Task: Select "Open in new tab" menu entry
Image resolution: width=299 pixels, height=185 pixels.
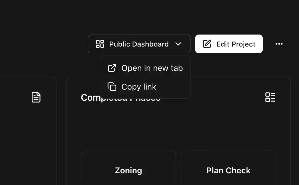Action: pyautogui.click(x=152, y=68)
